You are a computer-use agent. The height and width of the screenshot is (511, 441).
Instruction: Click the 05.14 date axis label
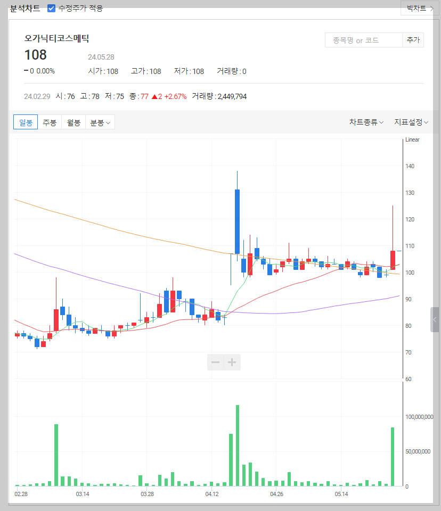tap(341, 494)
